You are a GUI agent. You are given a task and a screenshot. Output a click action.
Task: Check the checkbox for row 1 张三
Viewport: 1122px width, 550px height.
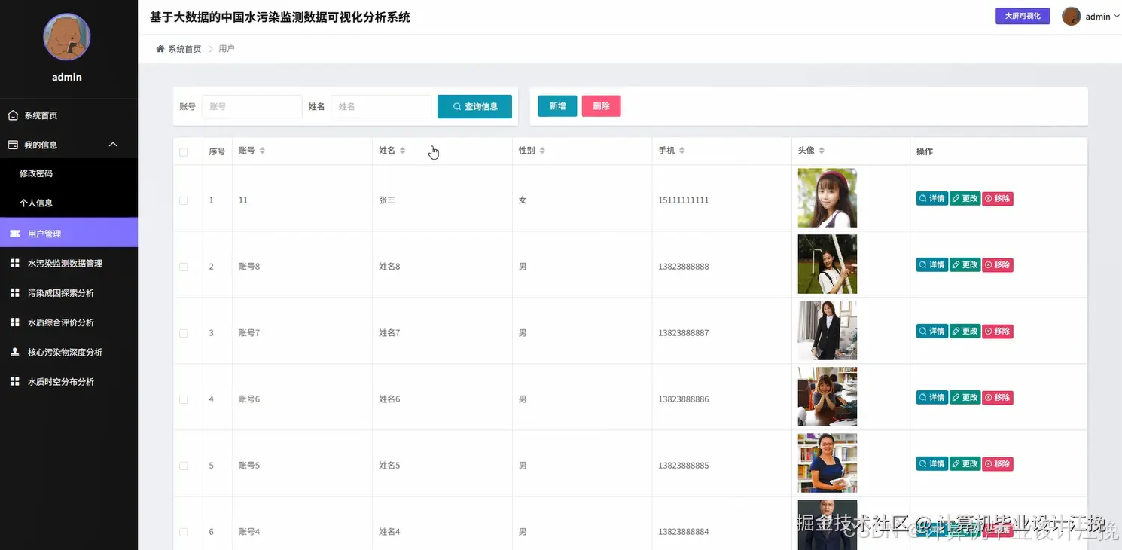click(x=184, y=200)
